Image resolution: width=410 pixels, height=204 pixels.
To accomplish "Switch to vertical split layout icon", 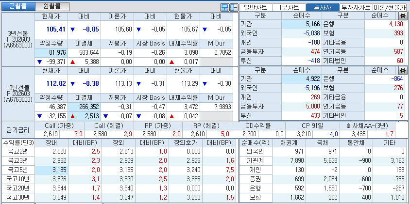I will pos(234,8).
